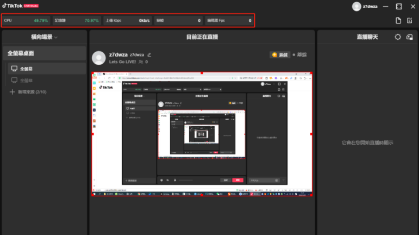Click the memory usage 70.97% stat
The image size is (419, 235).
(77, 21)
